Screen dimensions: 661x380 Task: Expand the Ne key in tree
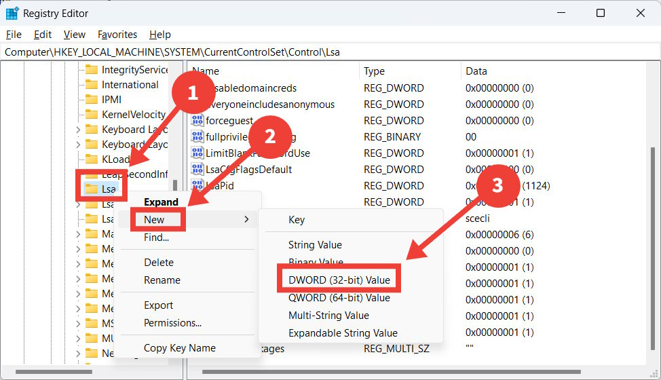click(78, 354)
